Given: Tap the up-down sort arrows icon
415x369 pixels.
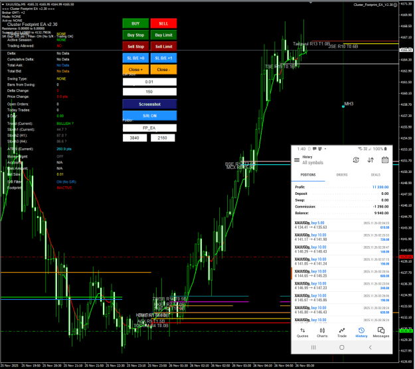Looking at the screenshot, I should coord(371,160).
